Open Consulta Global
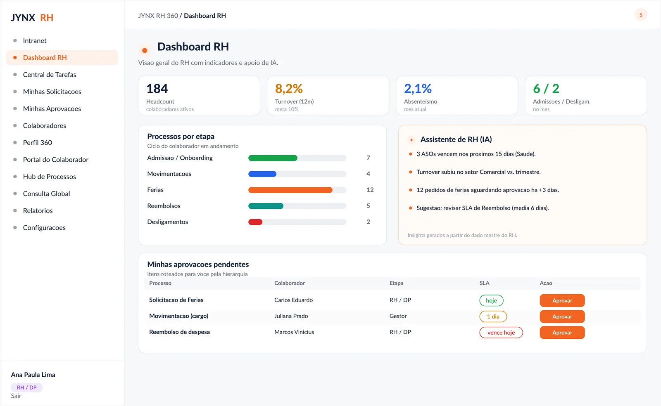Viewport: 661px width, 406px height. click(x=62, y=194)
